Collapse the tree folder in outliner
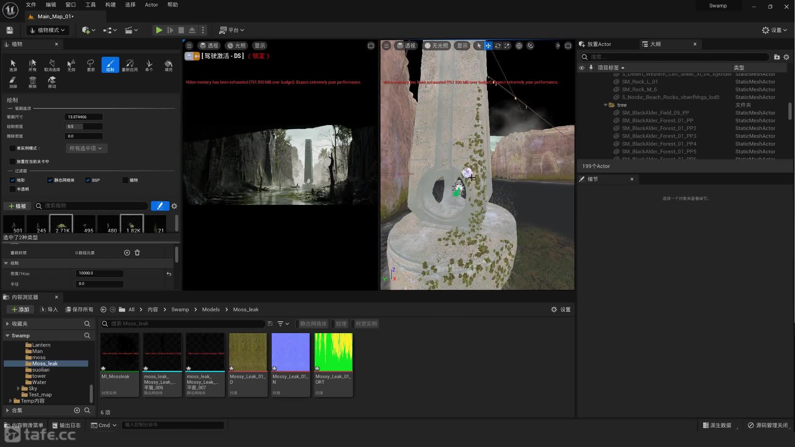This screenshot has height=447, width=795. (x=605, y=105)
